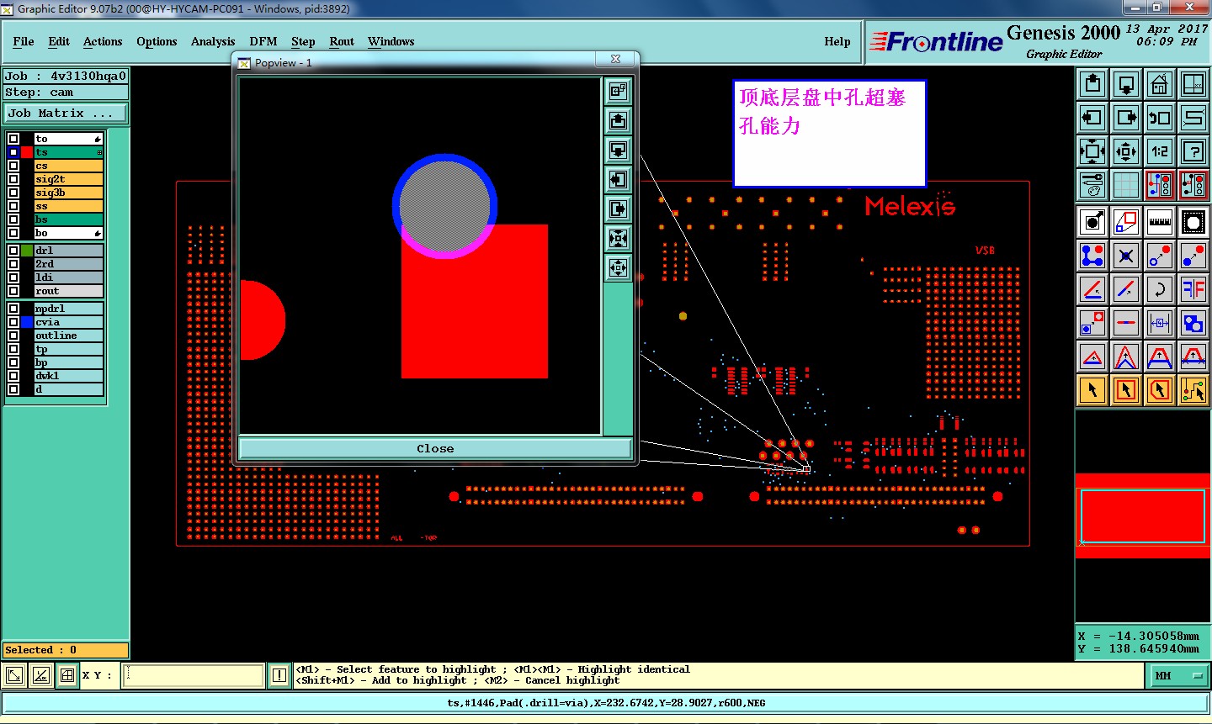Pan view up in main toolbar
1212x724 pixels.
pos(1092,84)
